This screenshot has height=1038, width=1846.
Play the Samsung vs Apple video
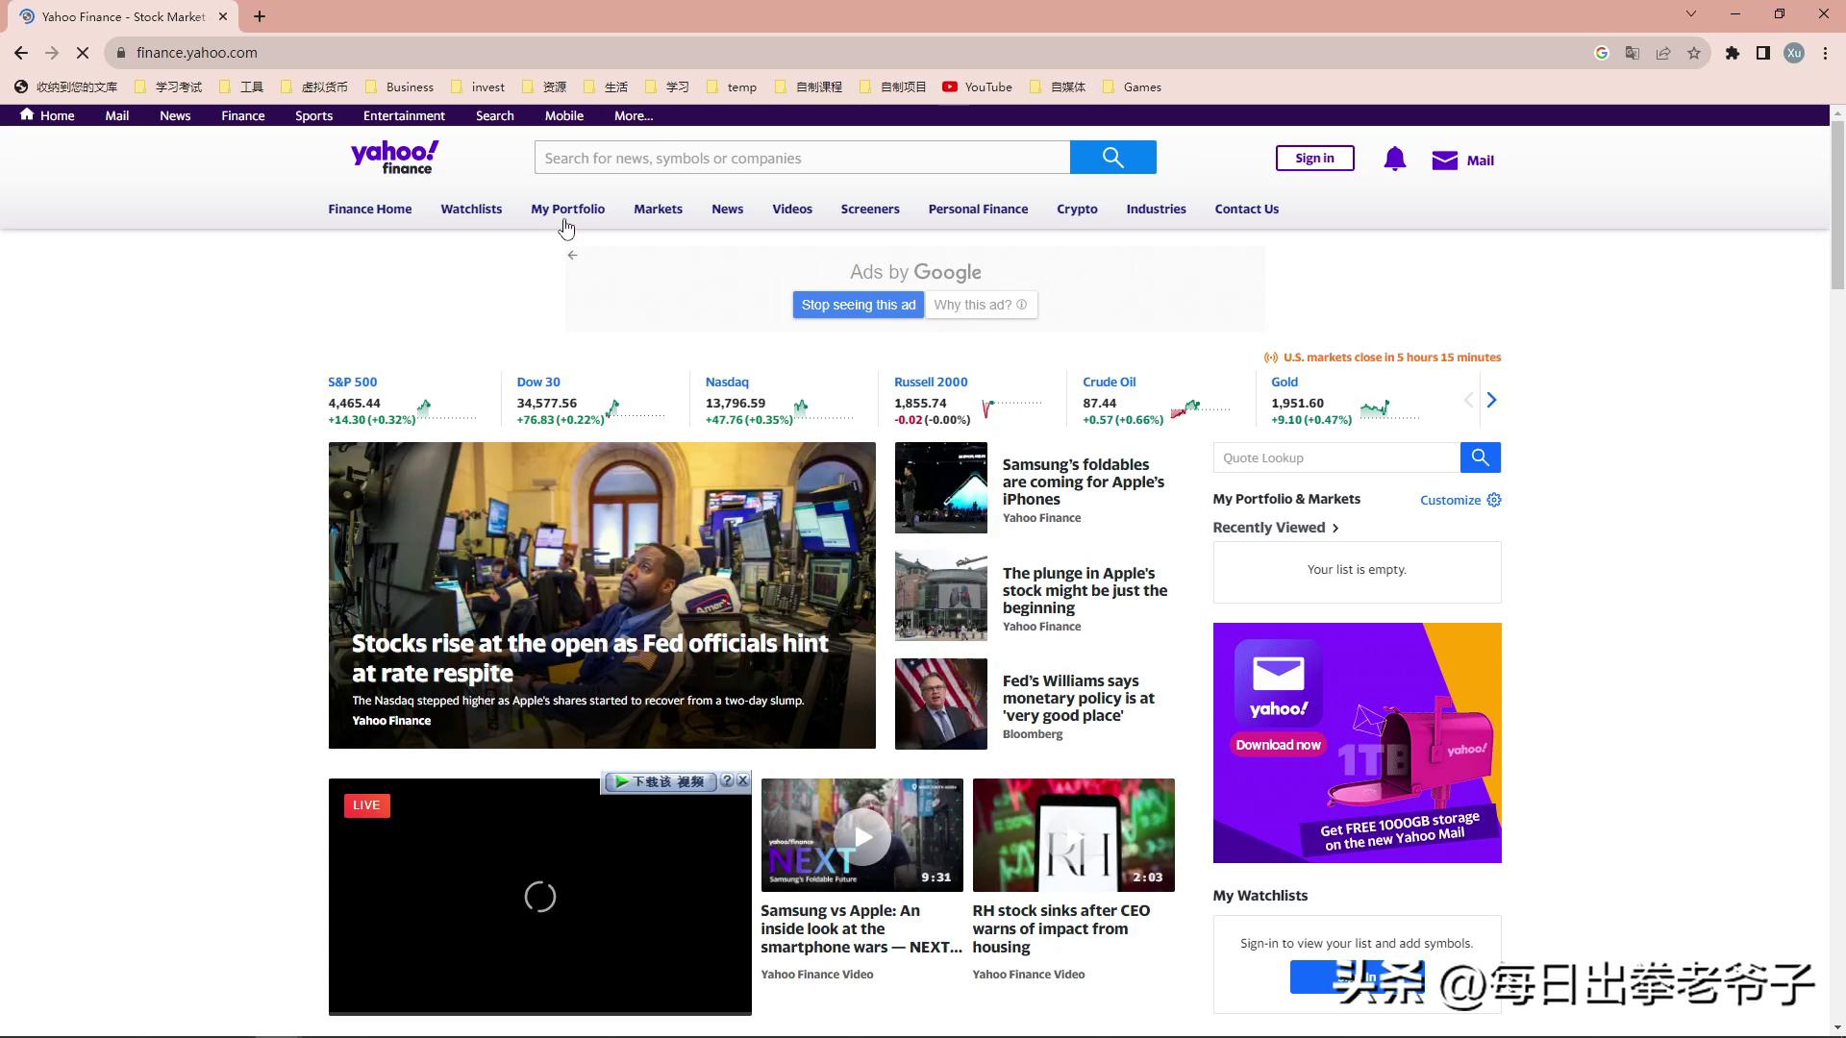tap(861, 836)
